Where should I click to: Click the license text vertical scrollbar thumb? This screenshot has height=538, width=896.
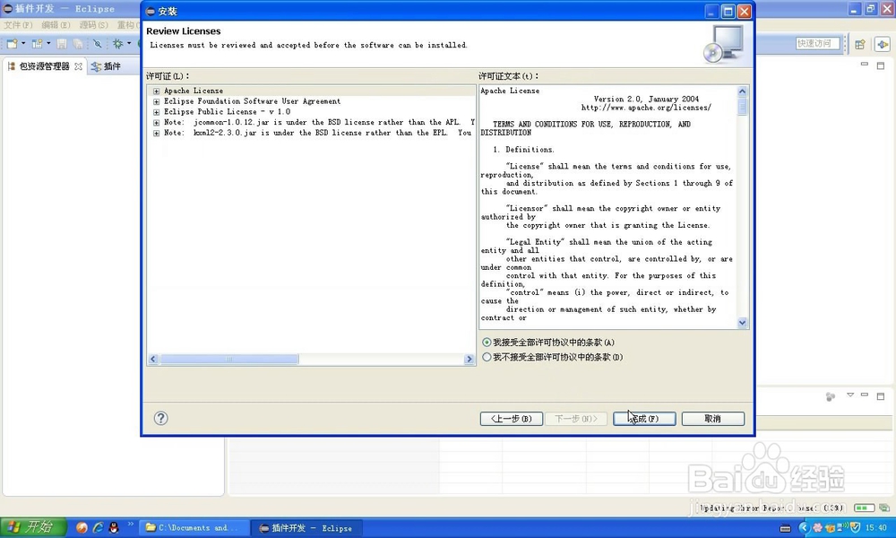(742, 107)
